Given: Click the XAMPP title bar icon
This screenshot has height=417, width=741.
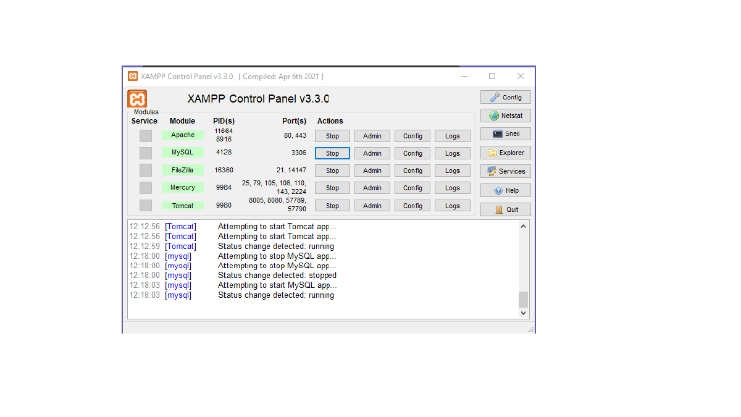Looking at the screenshot, I should coord(133,76).
